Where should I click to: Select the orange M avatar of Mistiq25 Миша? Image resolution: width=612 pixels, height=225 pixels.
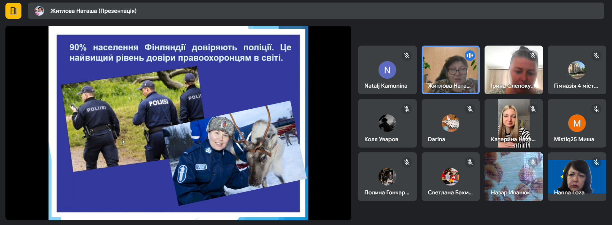[x=577, y=123]
